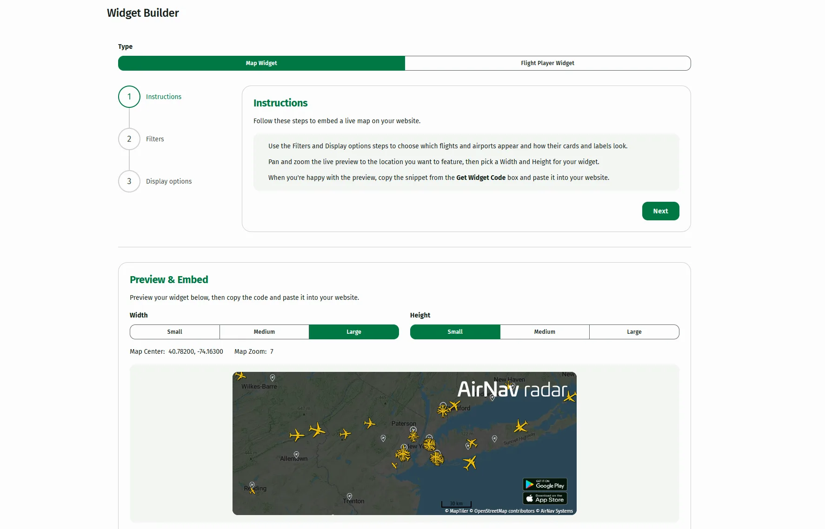Click the plane at the map's right edge

(x=571, y=396)
